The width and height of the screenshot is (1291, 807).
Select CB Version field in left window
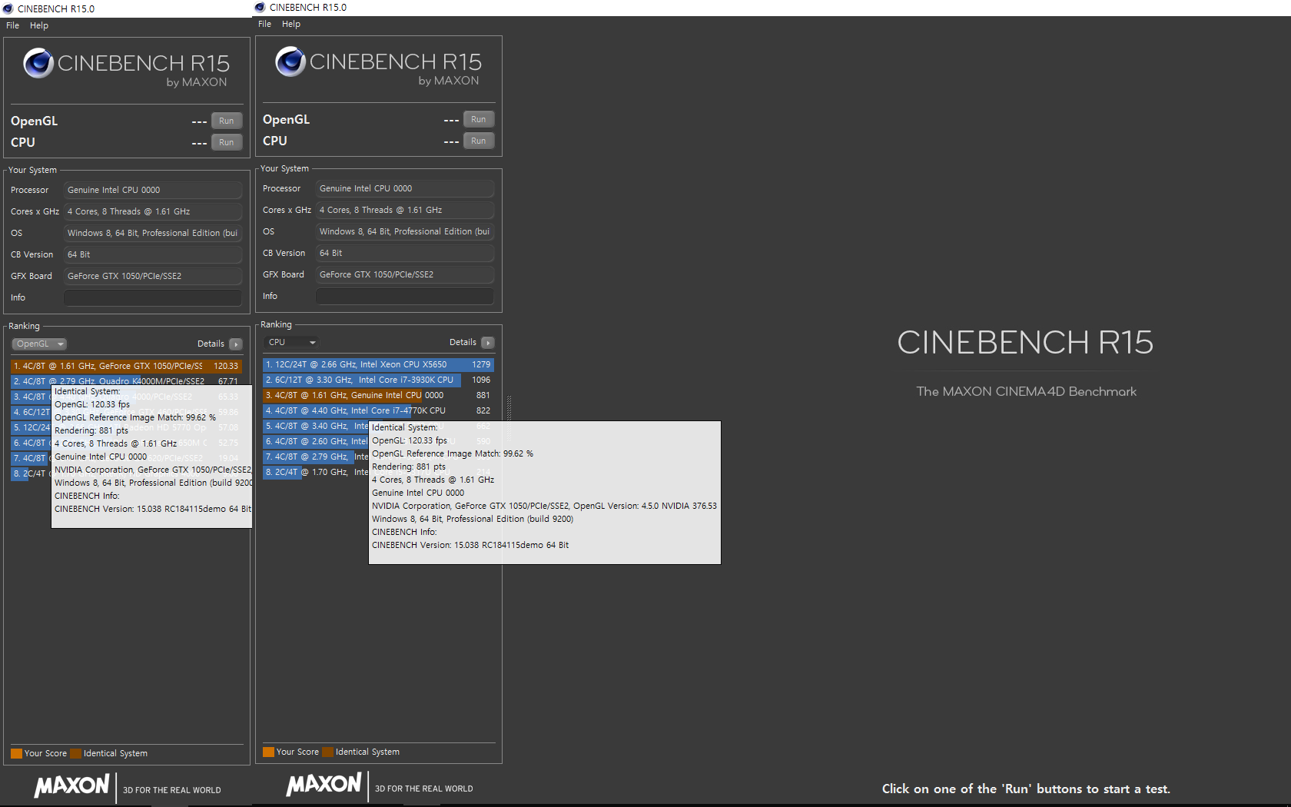click(153, 254)
